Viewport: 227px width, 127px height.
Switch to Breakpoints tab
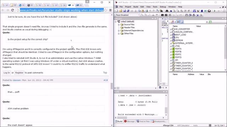159,121
